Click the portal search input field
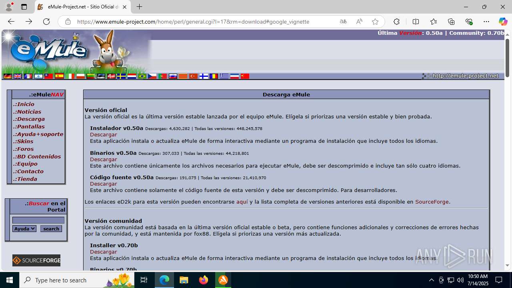Viewport: 512px width, 288px height. 38,220
